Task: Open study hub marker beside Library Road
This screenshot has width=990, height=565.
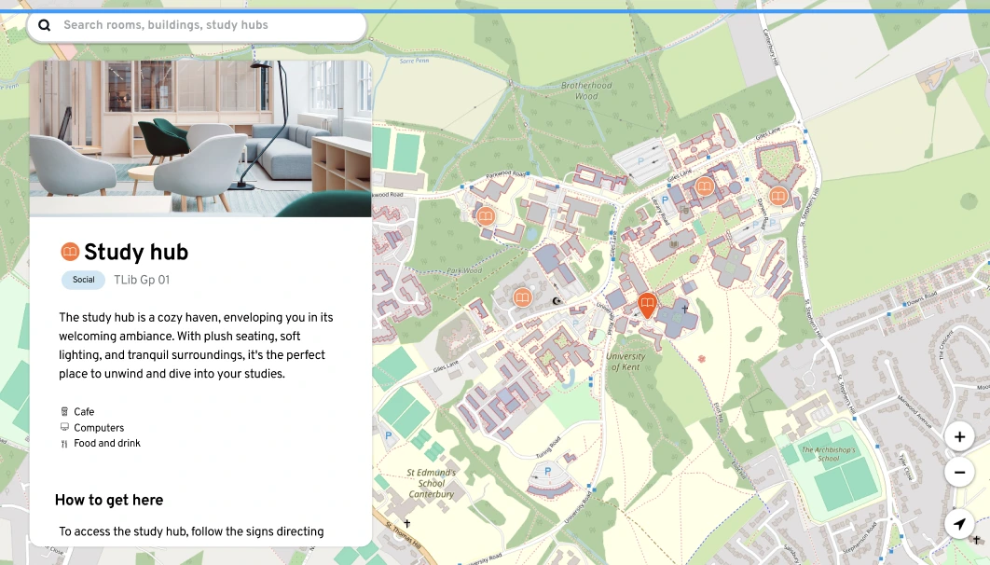Action: click(x=705, y=187)
